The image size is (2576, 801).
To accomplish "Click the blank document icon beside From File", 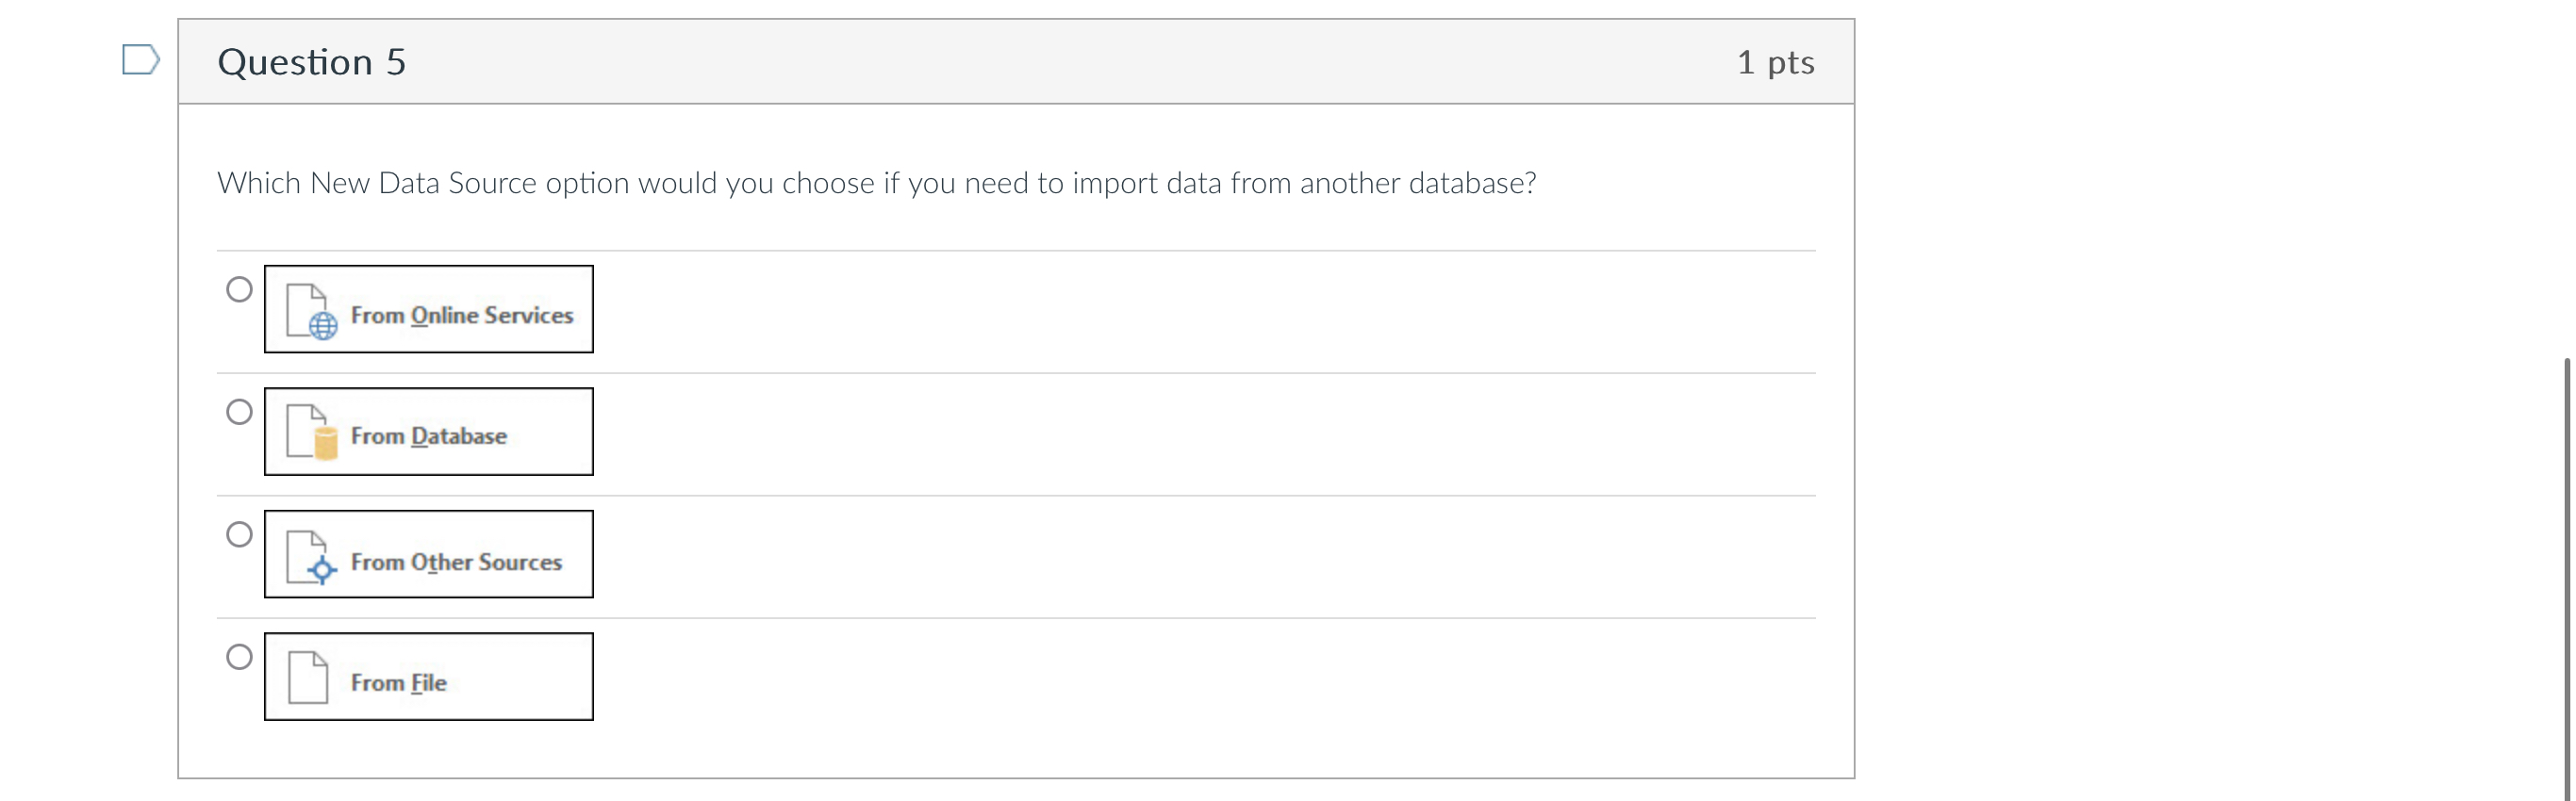I will coord(308,677).
